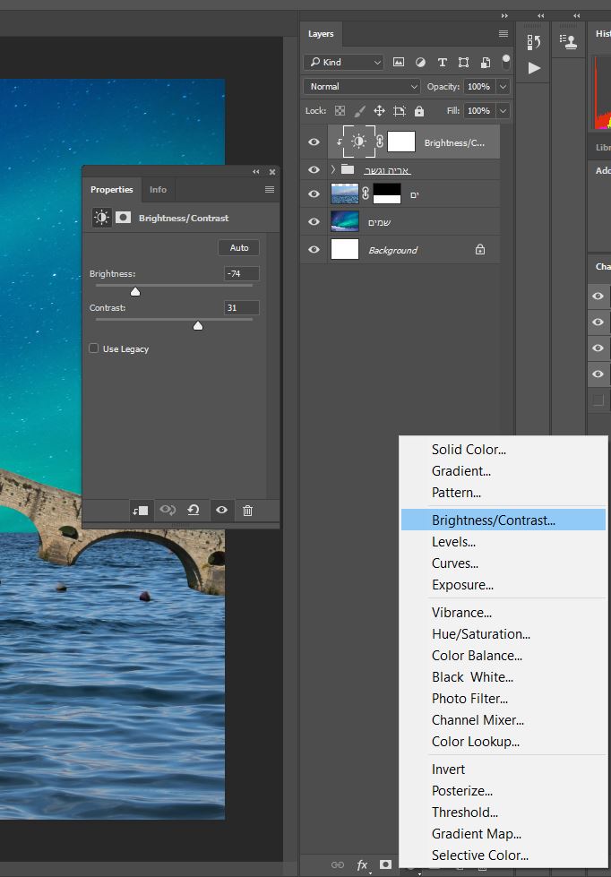Enable the Use Legacy checkbox
Image resolution: width=611 pixels, height=877 pixels.
tap(94, 348)
